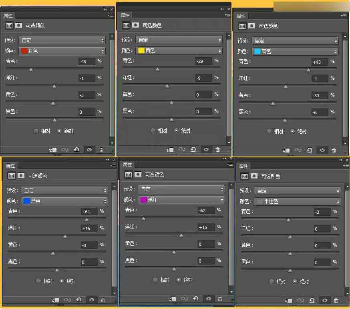The height and width of the screenshot is (309, 350).
Task: Open the 预设 dropdown in the 红色 panel
Action: 62,40
